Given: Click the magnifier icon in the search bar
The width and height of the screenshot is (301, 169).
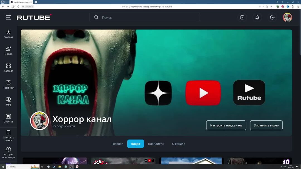Looking at the screenshot, I should point(96,18).
